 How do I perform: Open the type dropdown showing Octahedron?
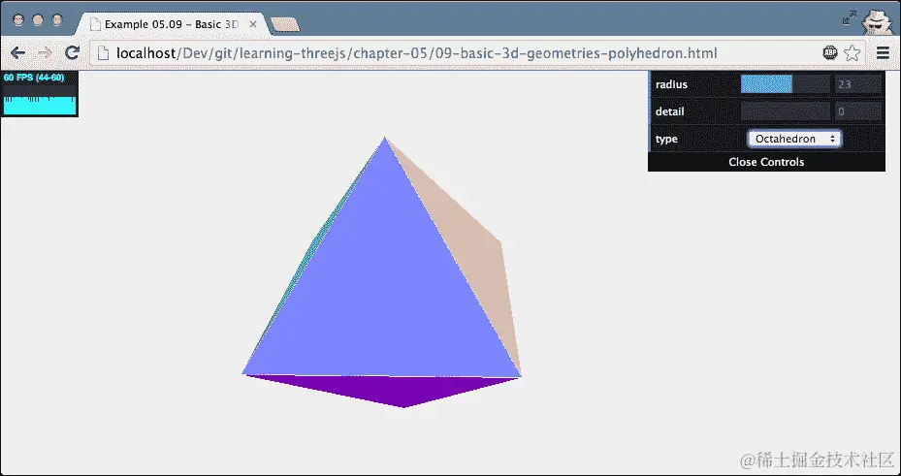pyautogui.click(x=794, y=139)
